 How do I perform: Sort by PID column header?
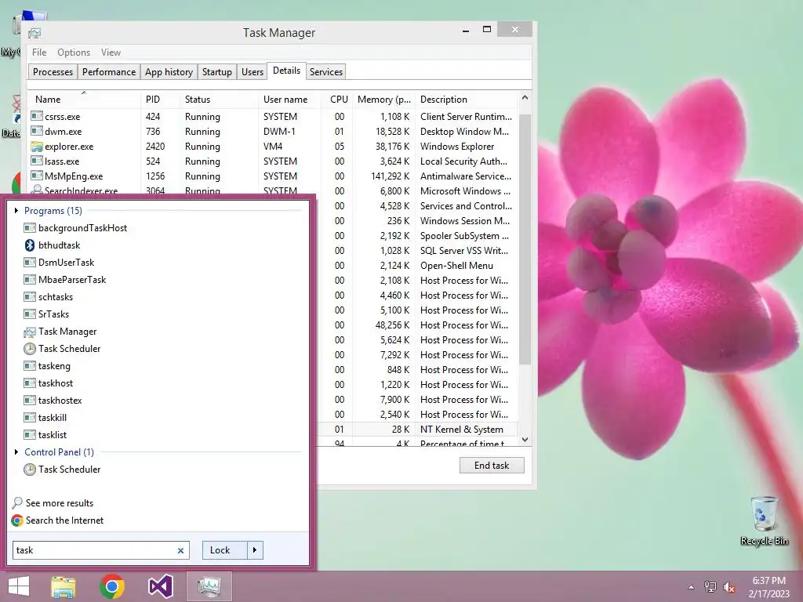pyautogui.click(x=160, y=100)
